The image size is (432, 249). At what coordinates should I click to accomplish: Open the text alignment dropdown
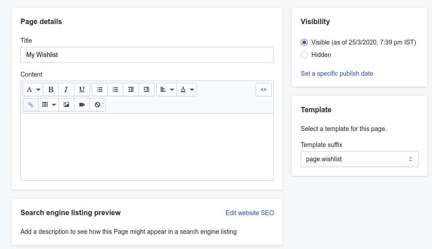(167, 90)
